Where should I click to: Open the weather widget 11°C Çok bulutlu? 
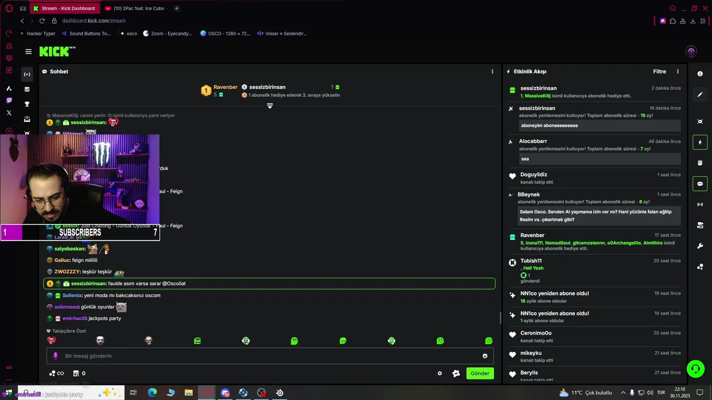pyautogui.click(x=585, y=393)
